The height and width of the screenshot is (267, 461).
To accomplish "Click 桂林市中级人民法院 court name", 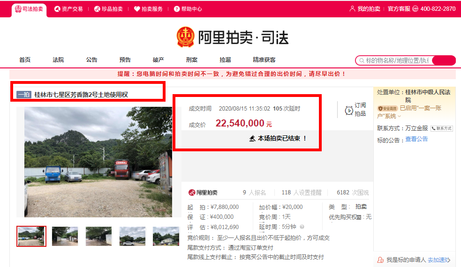I will 428,96.
